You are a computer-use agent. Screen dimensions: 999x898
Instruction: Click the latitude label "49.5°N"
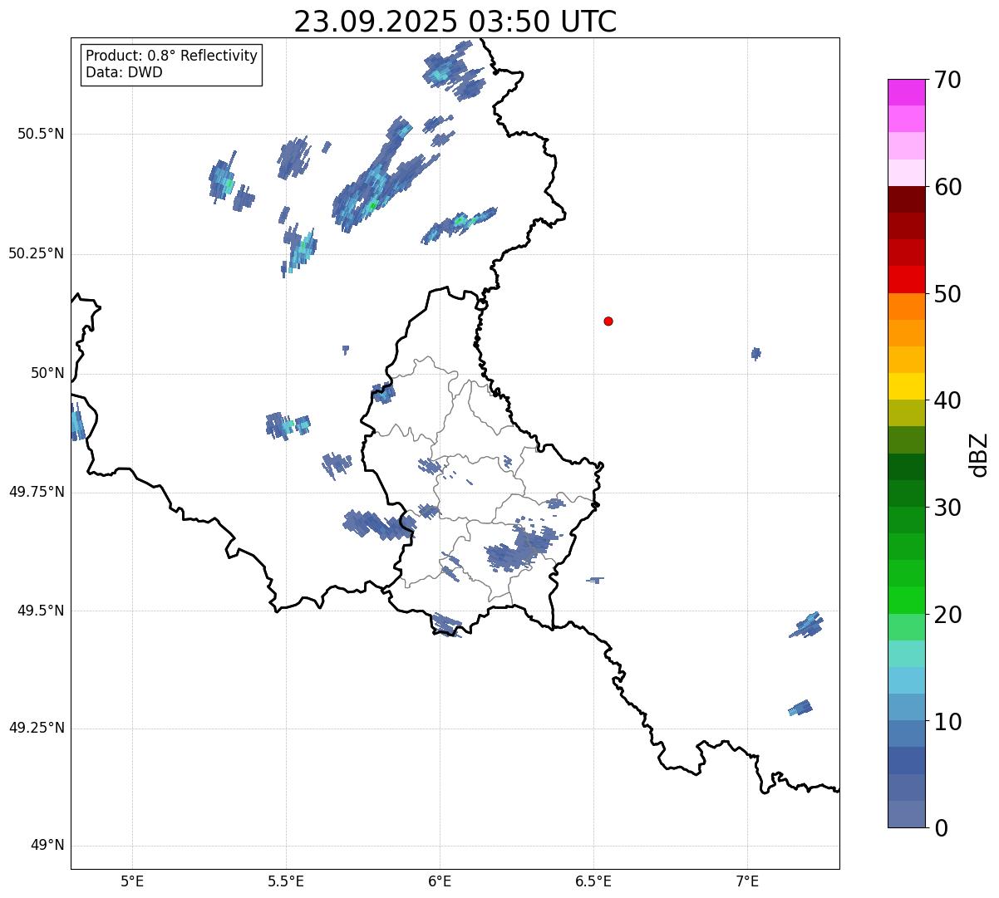(x=41, y=611)
